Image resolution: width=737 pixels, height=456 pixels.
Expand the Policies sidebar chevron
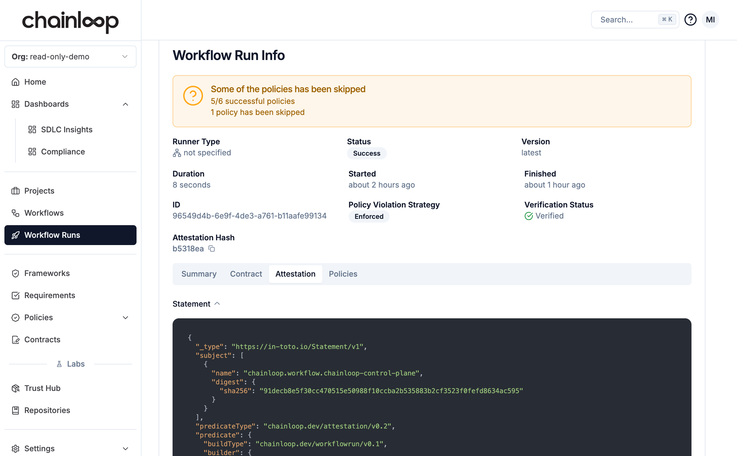tap(125, 318)
